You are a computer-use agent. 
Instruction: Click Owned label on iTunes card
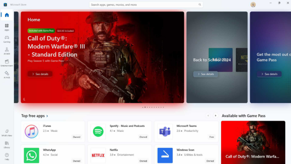coord(76,137)
